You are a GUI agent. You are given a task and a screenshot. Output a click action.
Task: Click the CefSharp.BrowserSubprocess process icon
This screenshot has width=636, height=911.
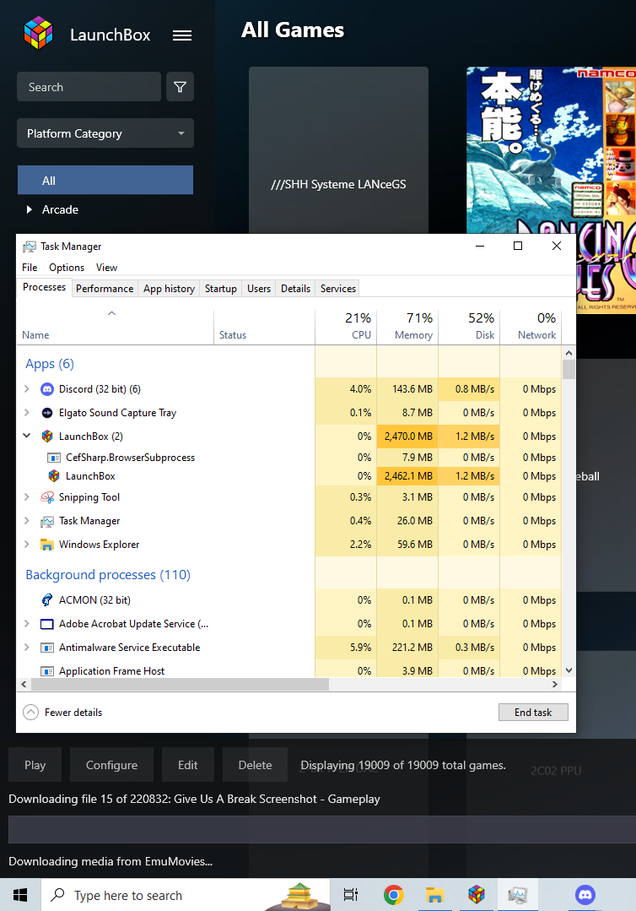click(x=54, y=458)
